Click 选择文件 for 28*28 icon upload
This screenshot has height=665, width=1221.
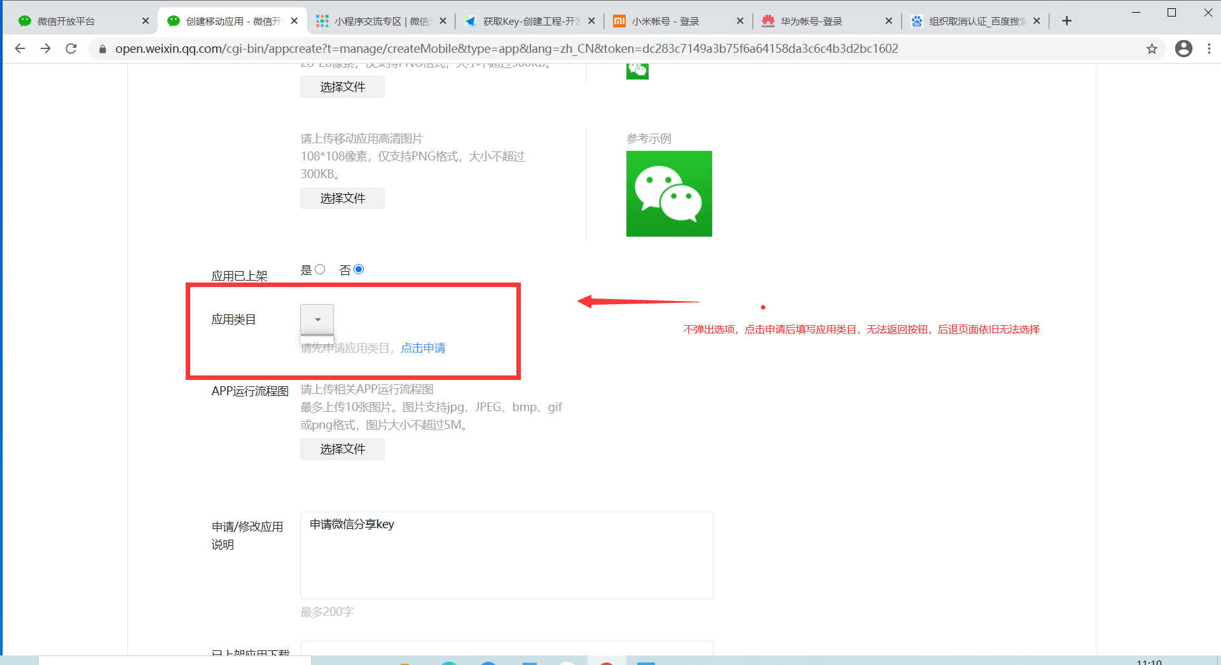pos(342,87)
